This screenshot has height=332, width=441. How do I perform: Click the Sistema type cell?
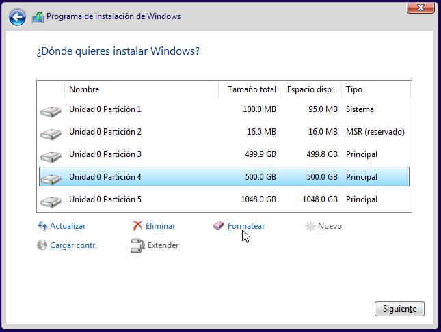360,109
